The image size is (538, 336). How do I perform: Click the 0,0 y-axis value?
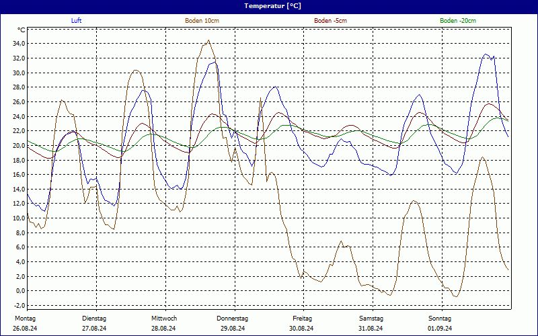[x=21, y=291]
